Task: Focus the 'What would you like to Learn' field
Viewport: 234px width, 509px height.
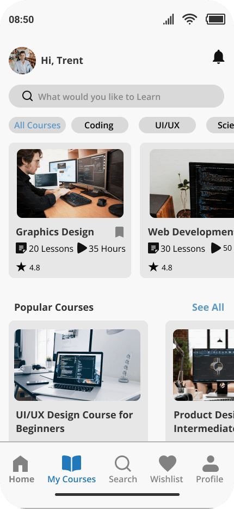Action: 116,96
